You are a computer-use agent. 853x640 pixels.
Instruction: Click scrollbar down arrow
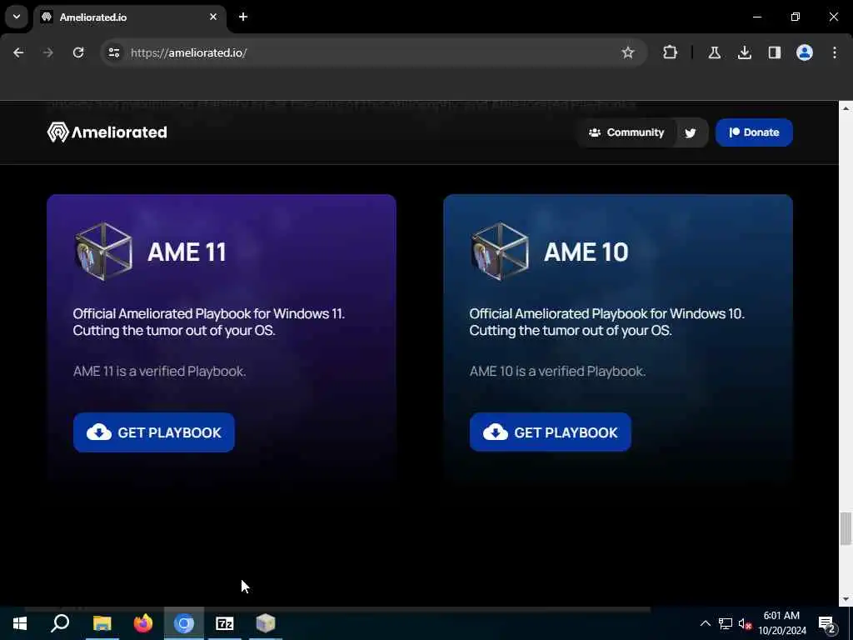[846, 598]
